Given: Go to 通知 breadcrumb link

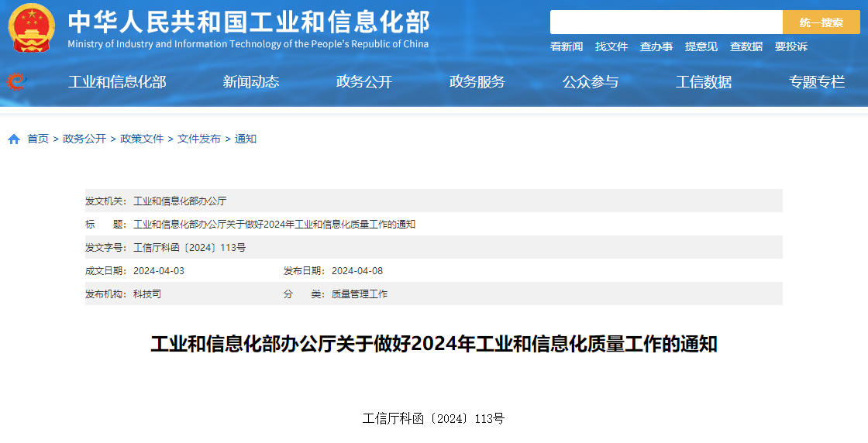Looking at the screenshot, I should click(245, 139).
